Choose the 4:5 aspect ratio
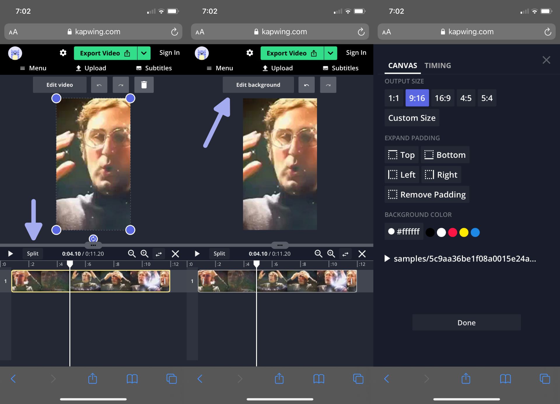This screenshot has width=560, height=404. (x=466, y=98)
